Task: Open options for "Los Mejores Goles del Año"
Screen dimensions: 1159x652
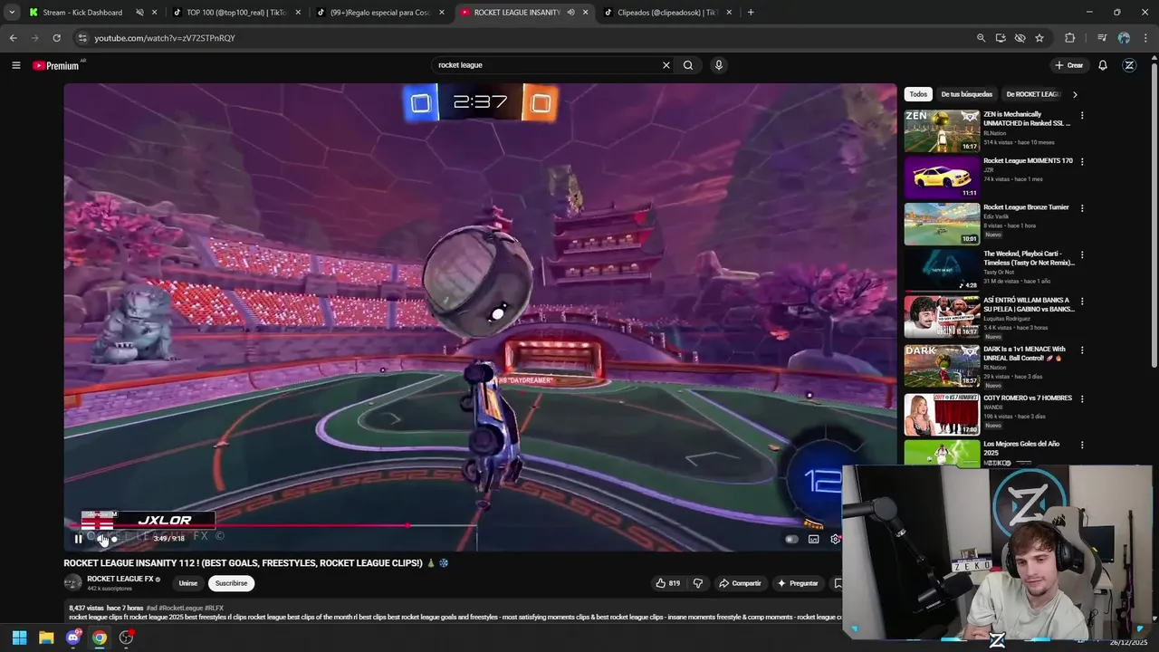Action: pyautogui.click(x=1081, y=446)
